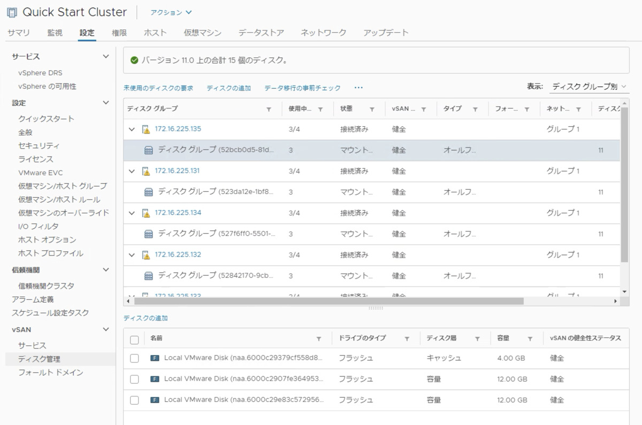
Task: Click the host warning icon for 172.16.225.131
Action: 146,171
